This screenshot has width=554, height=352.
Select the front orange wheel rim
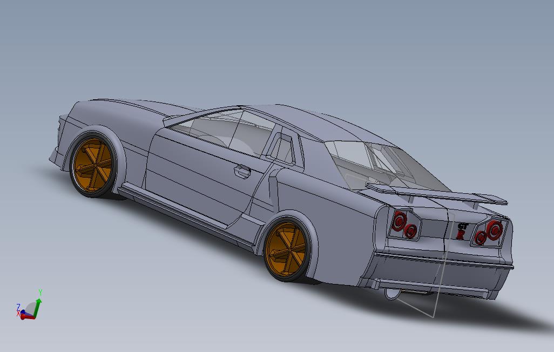click(93, 165)
